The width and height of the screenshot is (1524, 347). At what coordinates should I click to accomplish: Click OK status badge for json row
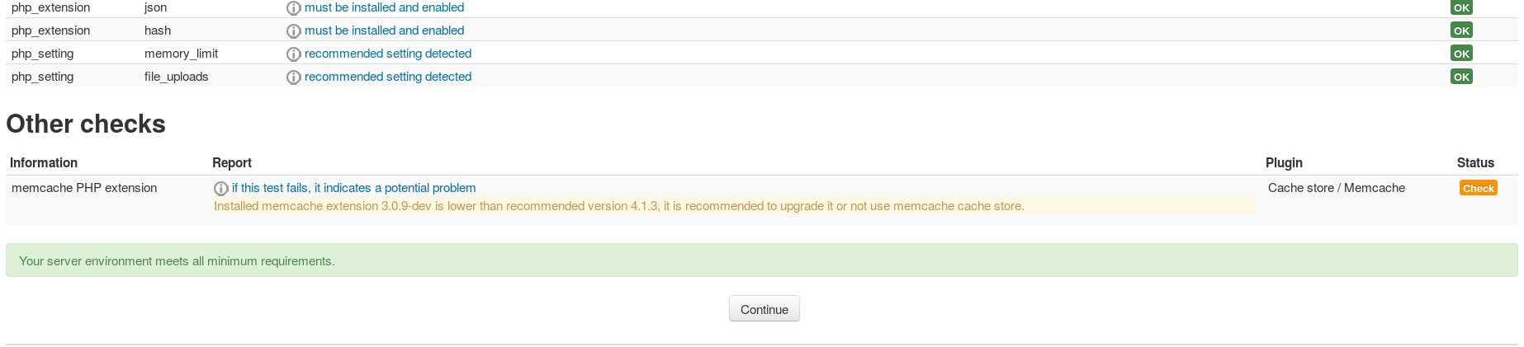tap(1461, 7)
